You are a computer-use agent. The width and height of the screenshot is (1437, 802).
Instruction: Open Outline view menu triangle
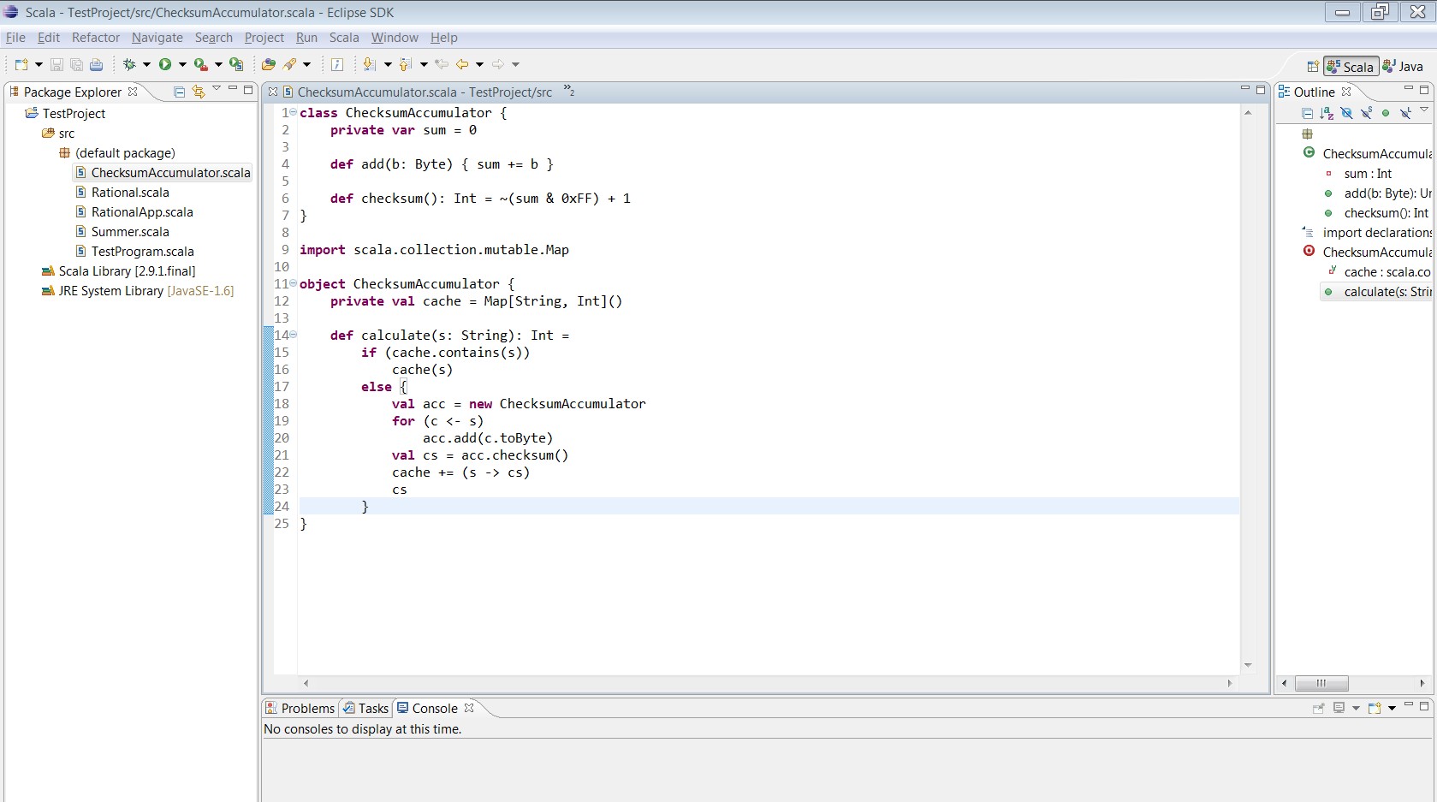click(1424, 110)
